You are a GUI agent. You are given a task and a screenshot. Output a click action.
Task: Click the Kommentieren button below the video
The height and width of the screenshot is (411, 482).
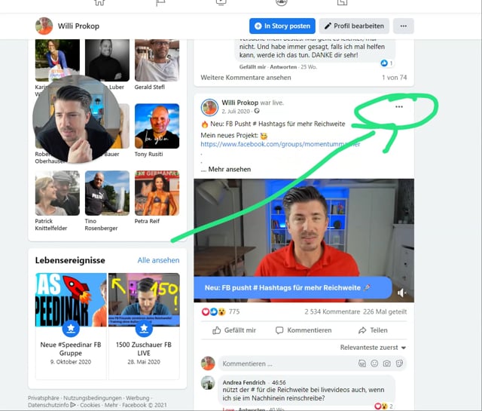click(x=304, y=330)
